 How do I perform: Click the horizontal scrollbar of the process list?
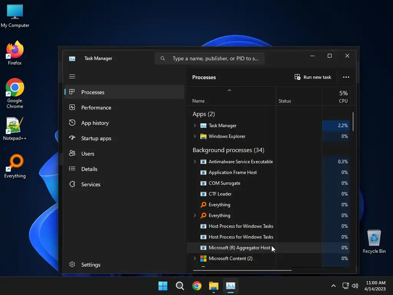click(242, 270)
